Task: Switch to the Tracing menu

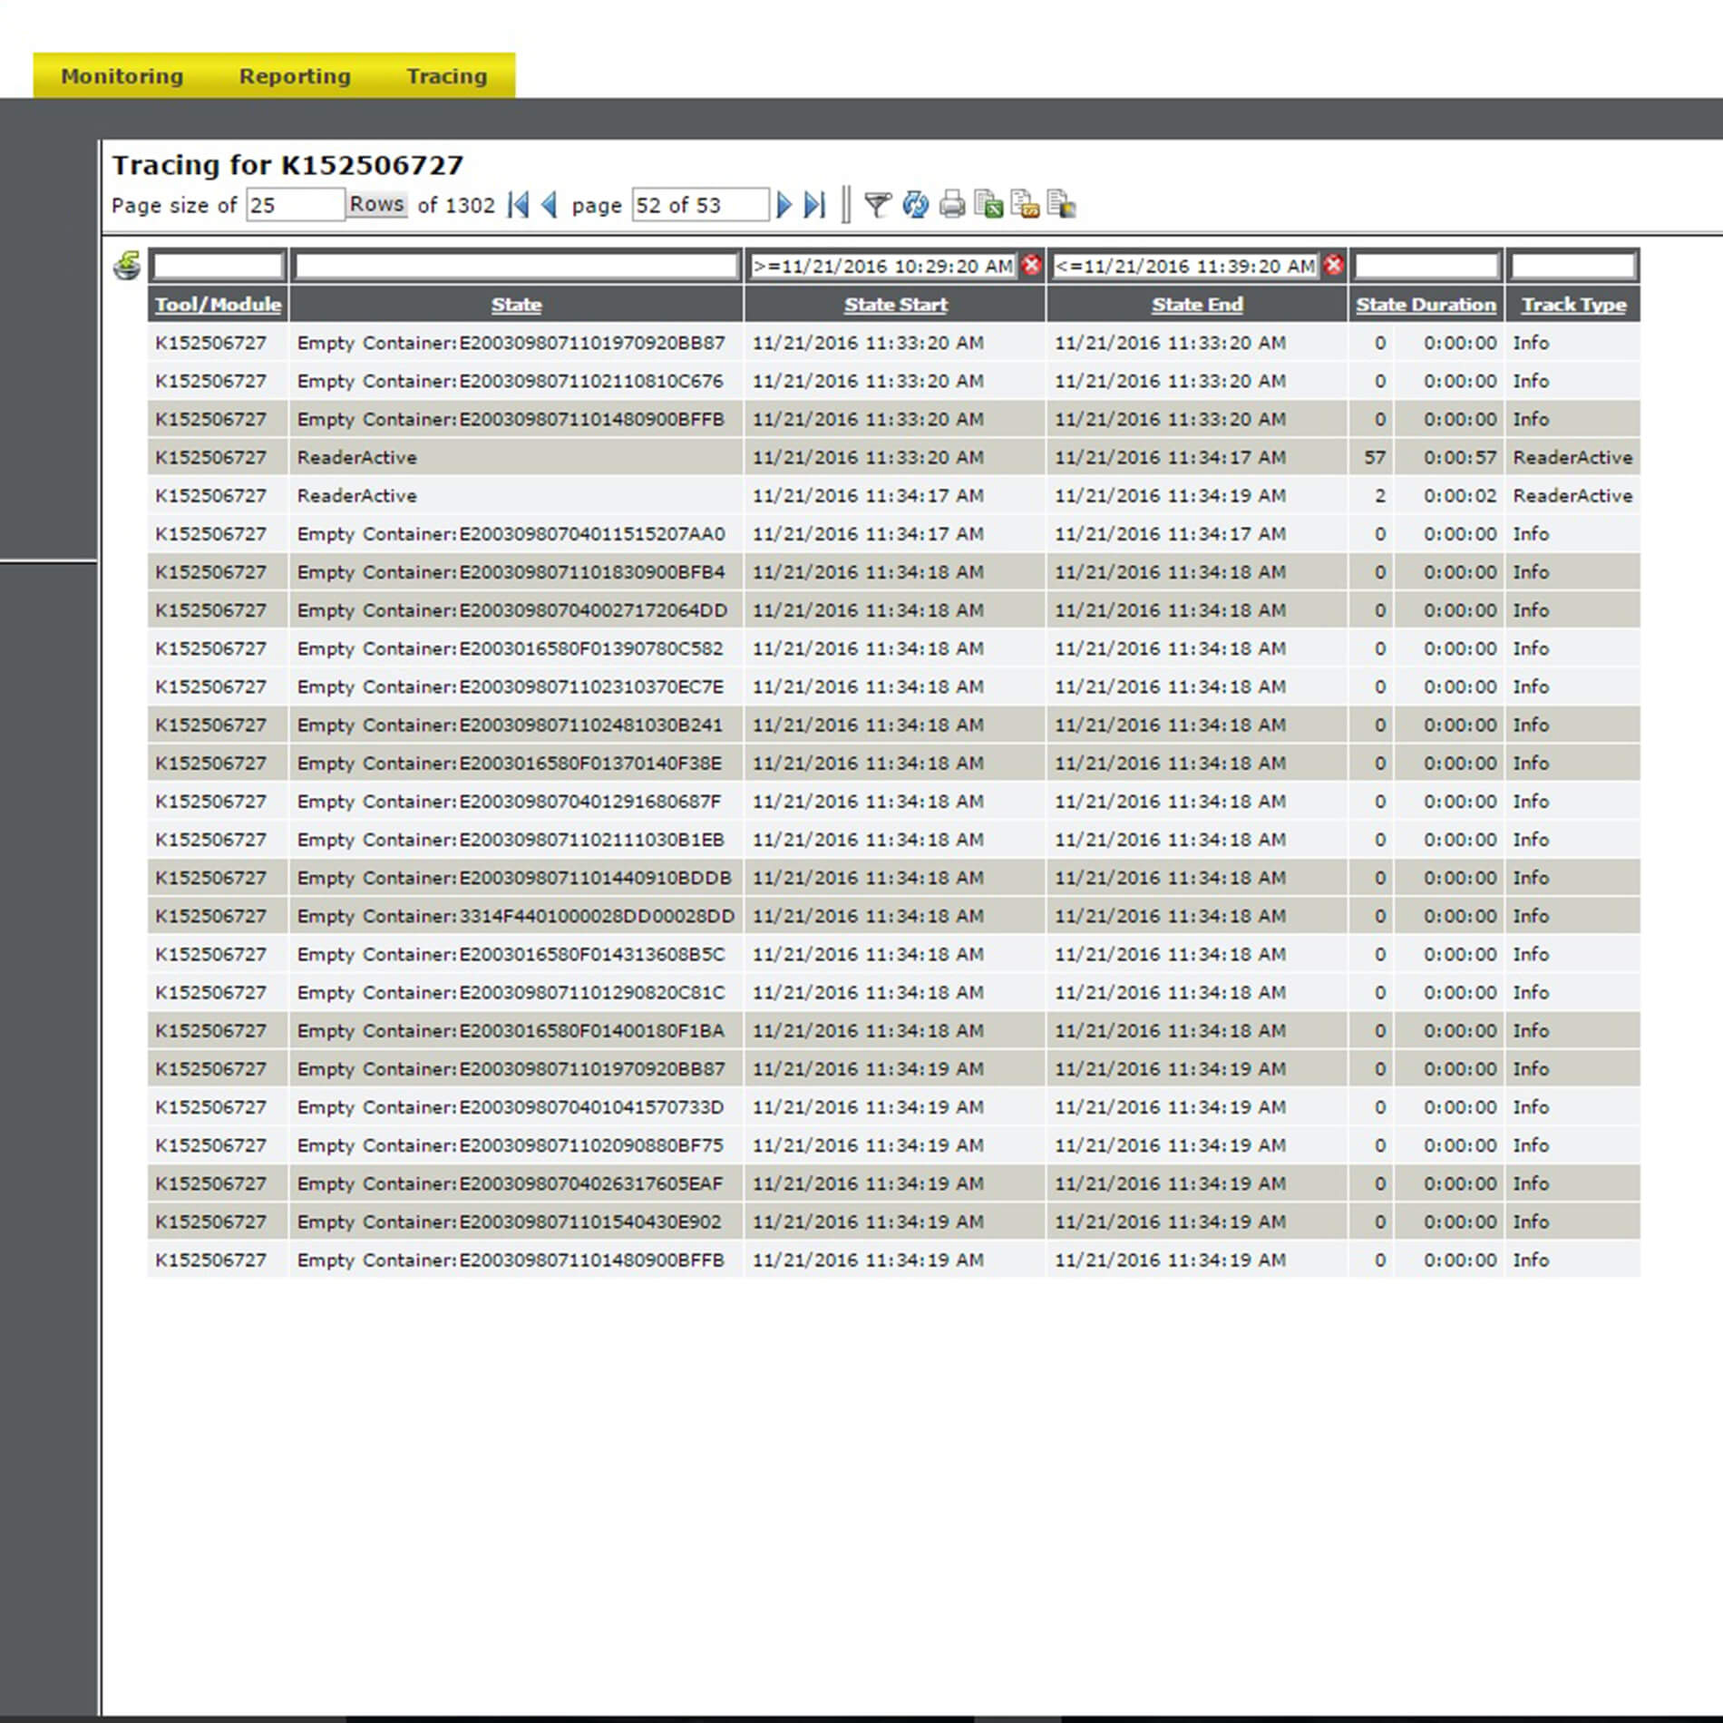Action: [x=446, y=76]
